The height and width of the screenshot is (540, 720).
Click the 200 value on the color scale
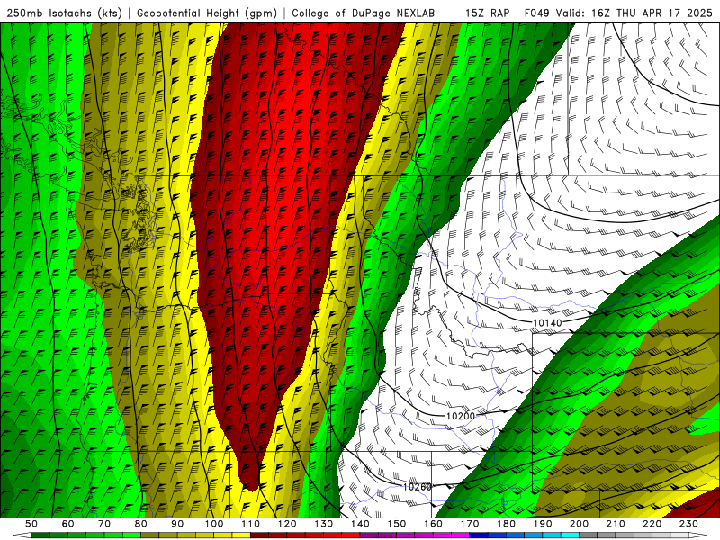pyautogui.click(x=579, y=524)
